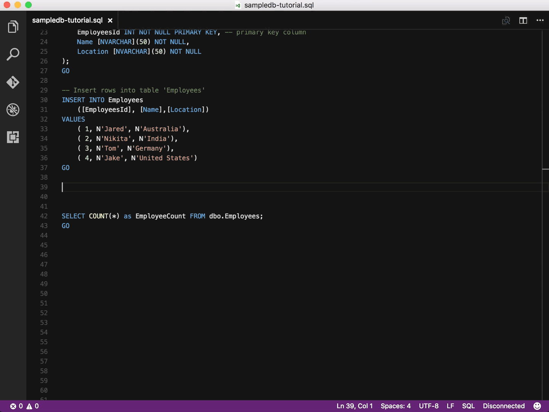
Task: Select UTF-8 encoding in status bar
Action: 429,406
